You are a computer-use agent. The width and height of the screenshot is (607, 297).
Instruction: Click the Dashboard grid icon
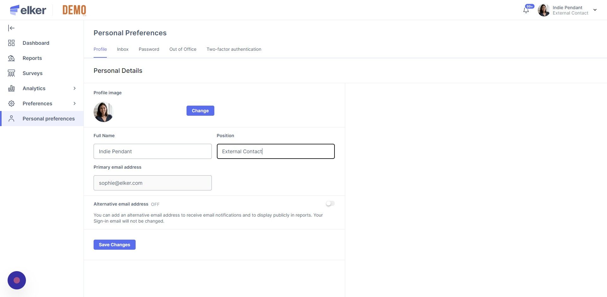pyautogui.click(x=11, y=43)
